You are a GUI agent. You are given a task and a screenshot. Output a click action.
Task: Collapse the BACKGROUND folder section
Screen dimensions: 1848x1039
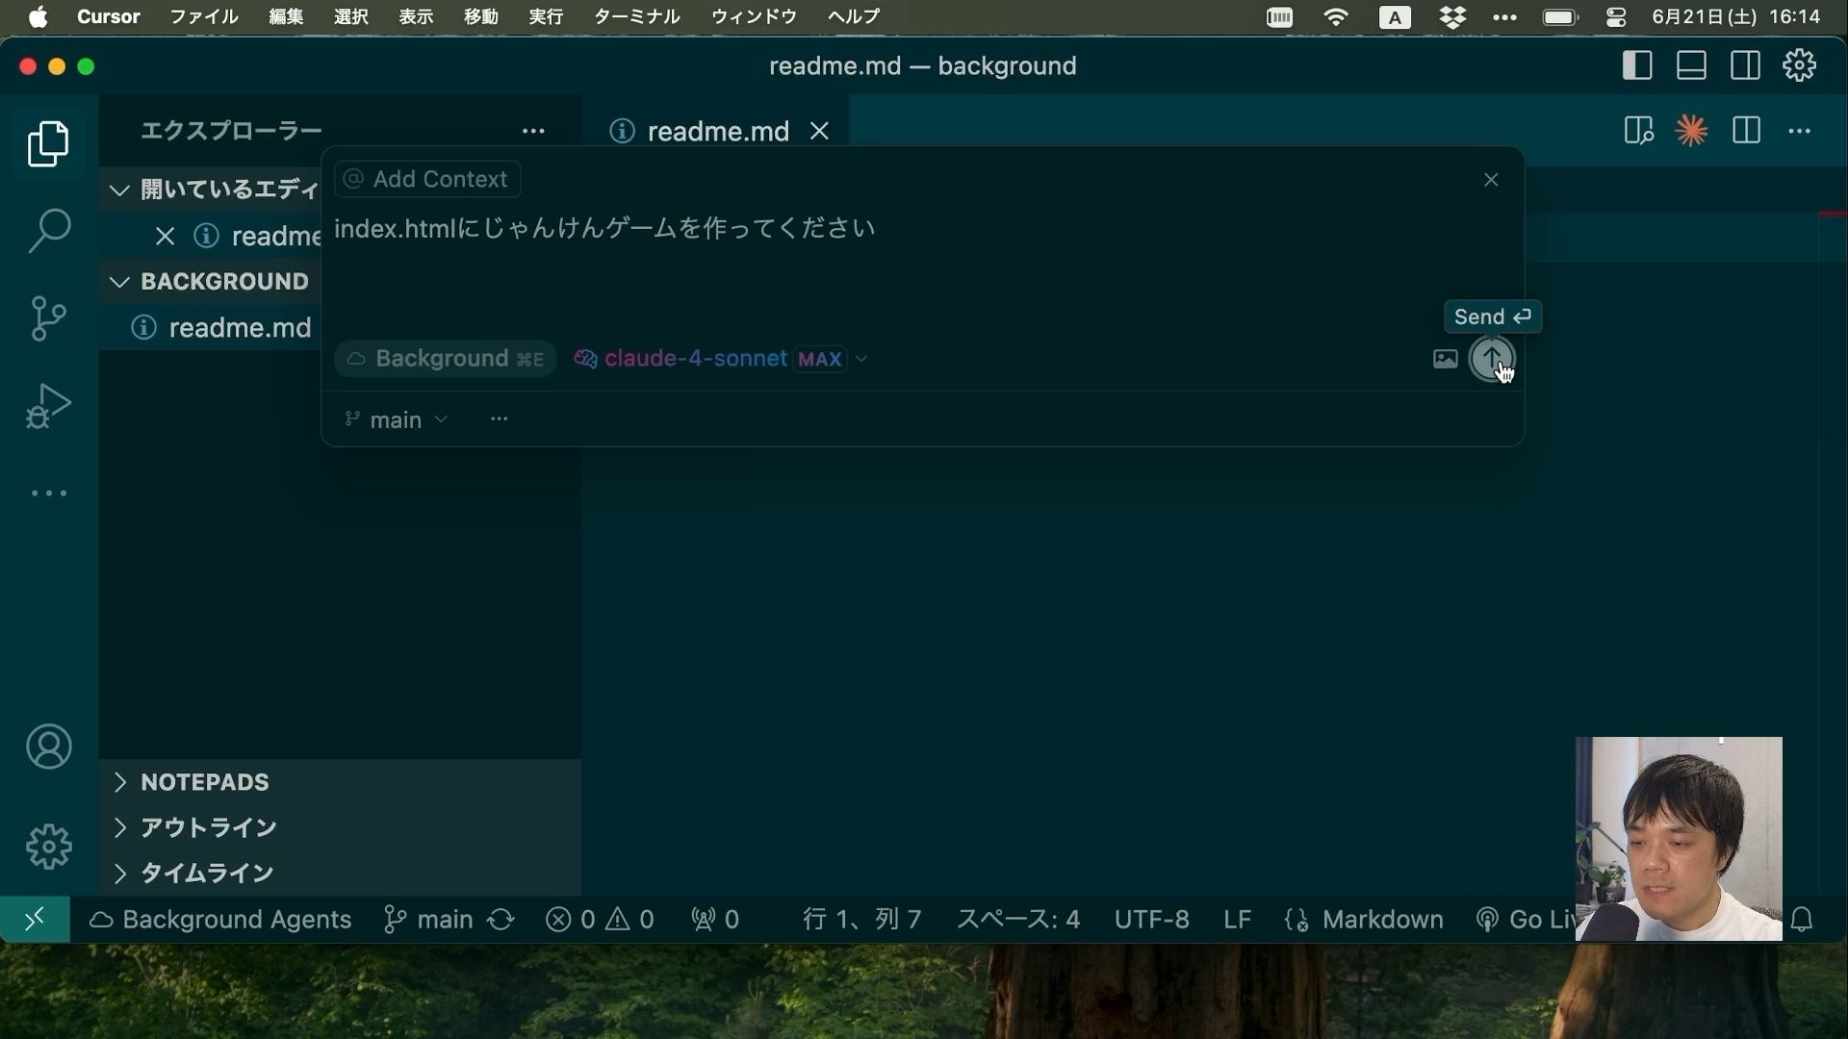click(x=118, y=281)
